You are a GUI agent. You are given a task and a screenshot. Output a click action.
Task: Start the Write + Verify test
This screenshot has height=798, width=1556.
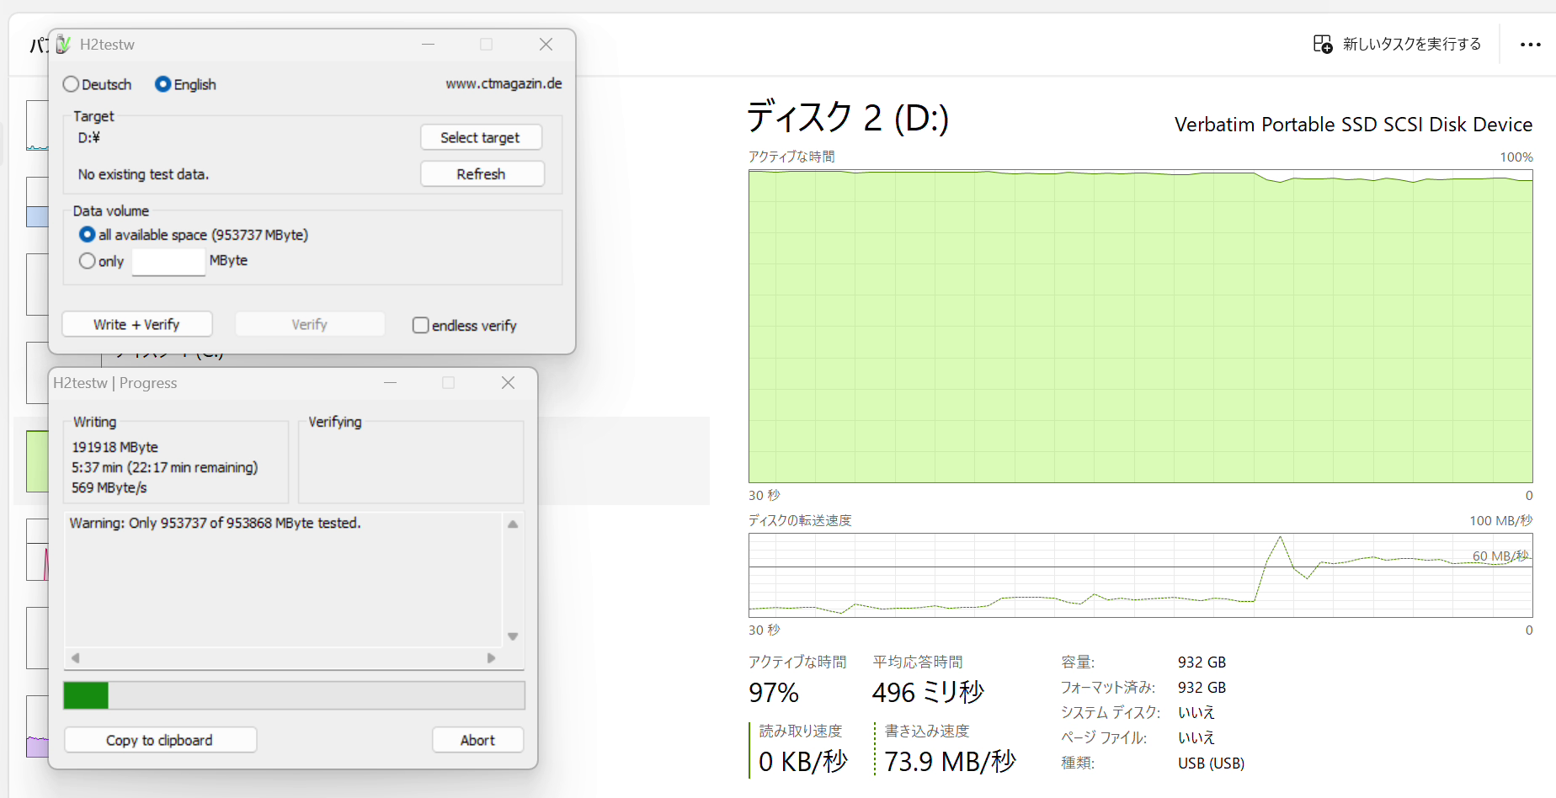point(136,325)
